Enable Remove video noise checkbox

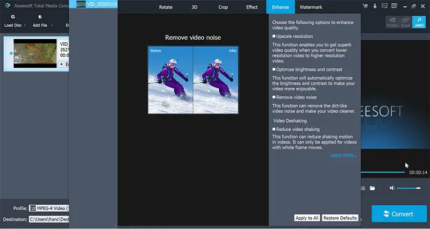click(274, 97)
